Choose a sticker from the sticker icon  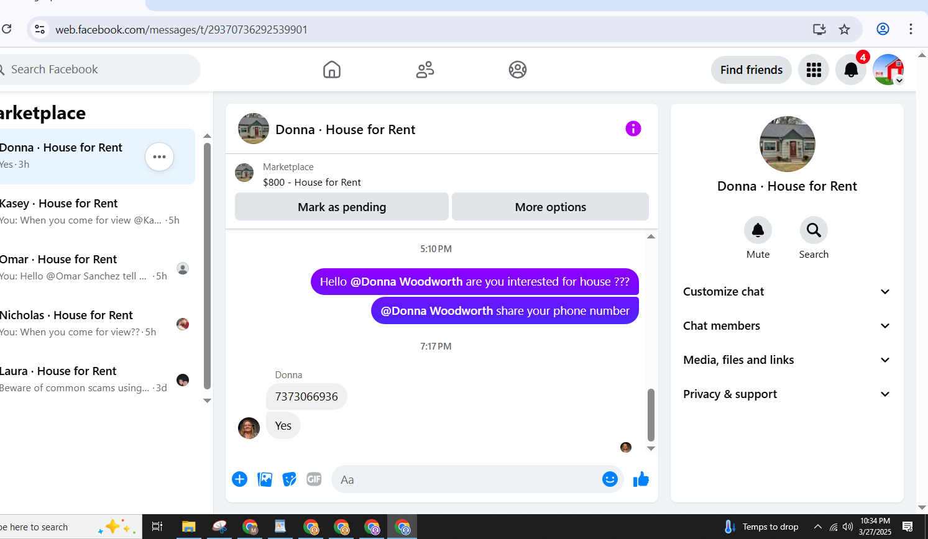[290, 479]
